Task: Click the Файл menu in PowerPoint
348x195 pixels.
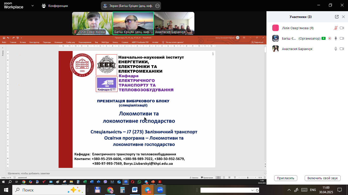Action: (4, 42)
